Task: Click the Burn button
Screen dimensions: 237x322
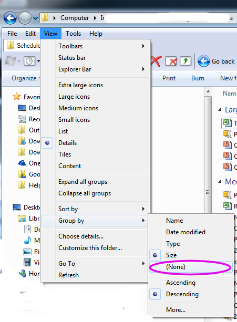Action: pos(198,78)
